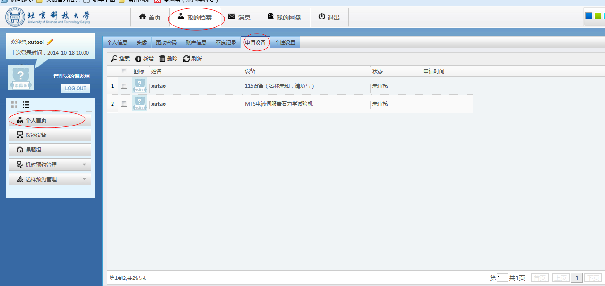Click the refresh (刷新) icon
The height and width of the screenshot is (286, 605).
186,59
